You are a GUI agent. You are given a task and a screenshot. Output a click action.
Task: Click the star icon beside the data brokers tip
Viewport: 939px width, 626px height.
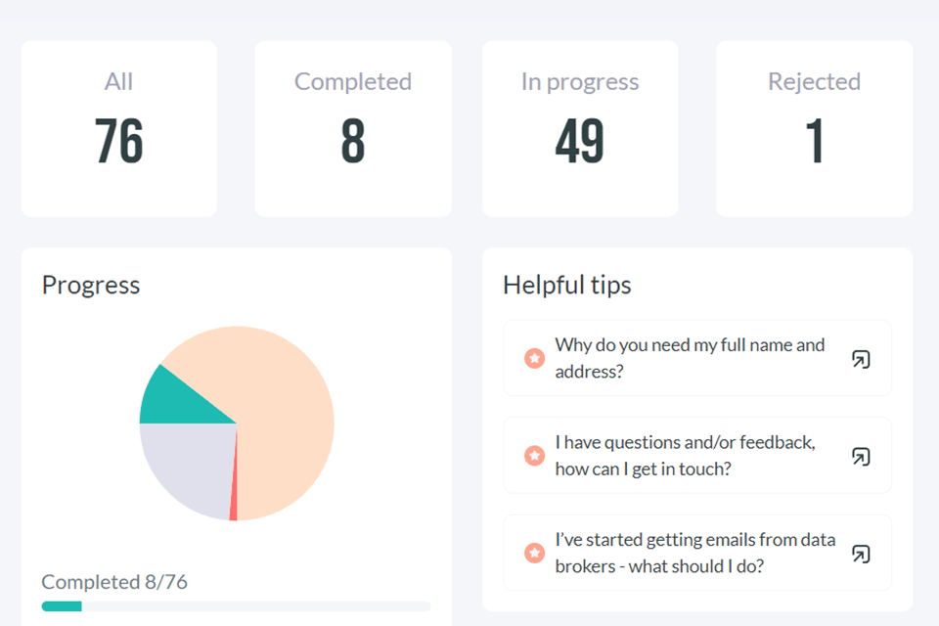point(534,554)
